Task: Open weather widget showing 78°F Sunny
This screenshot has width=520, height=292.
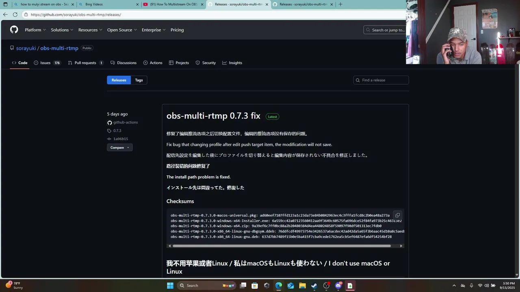Action: coord(14,286)
